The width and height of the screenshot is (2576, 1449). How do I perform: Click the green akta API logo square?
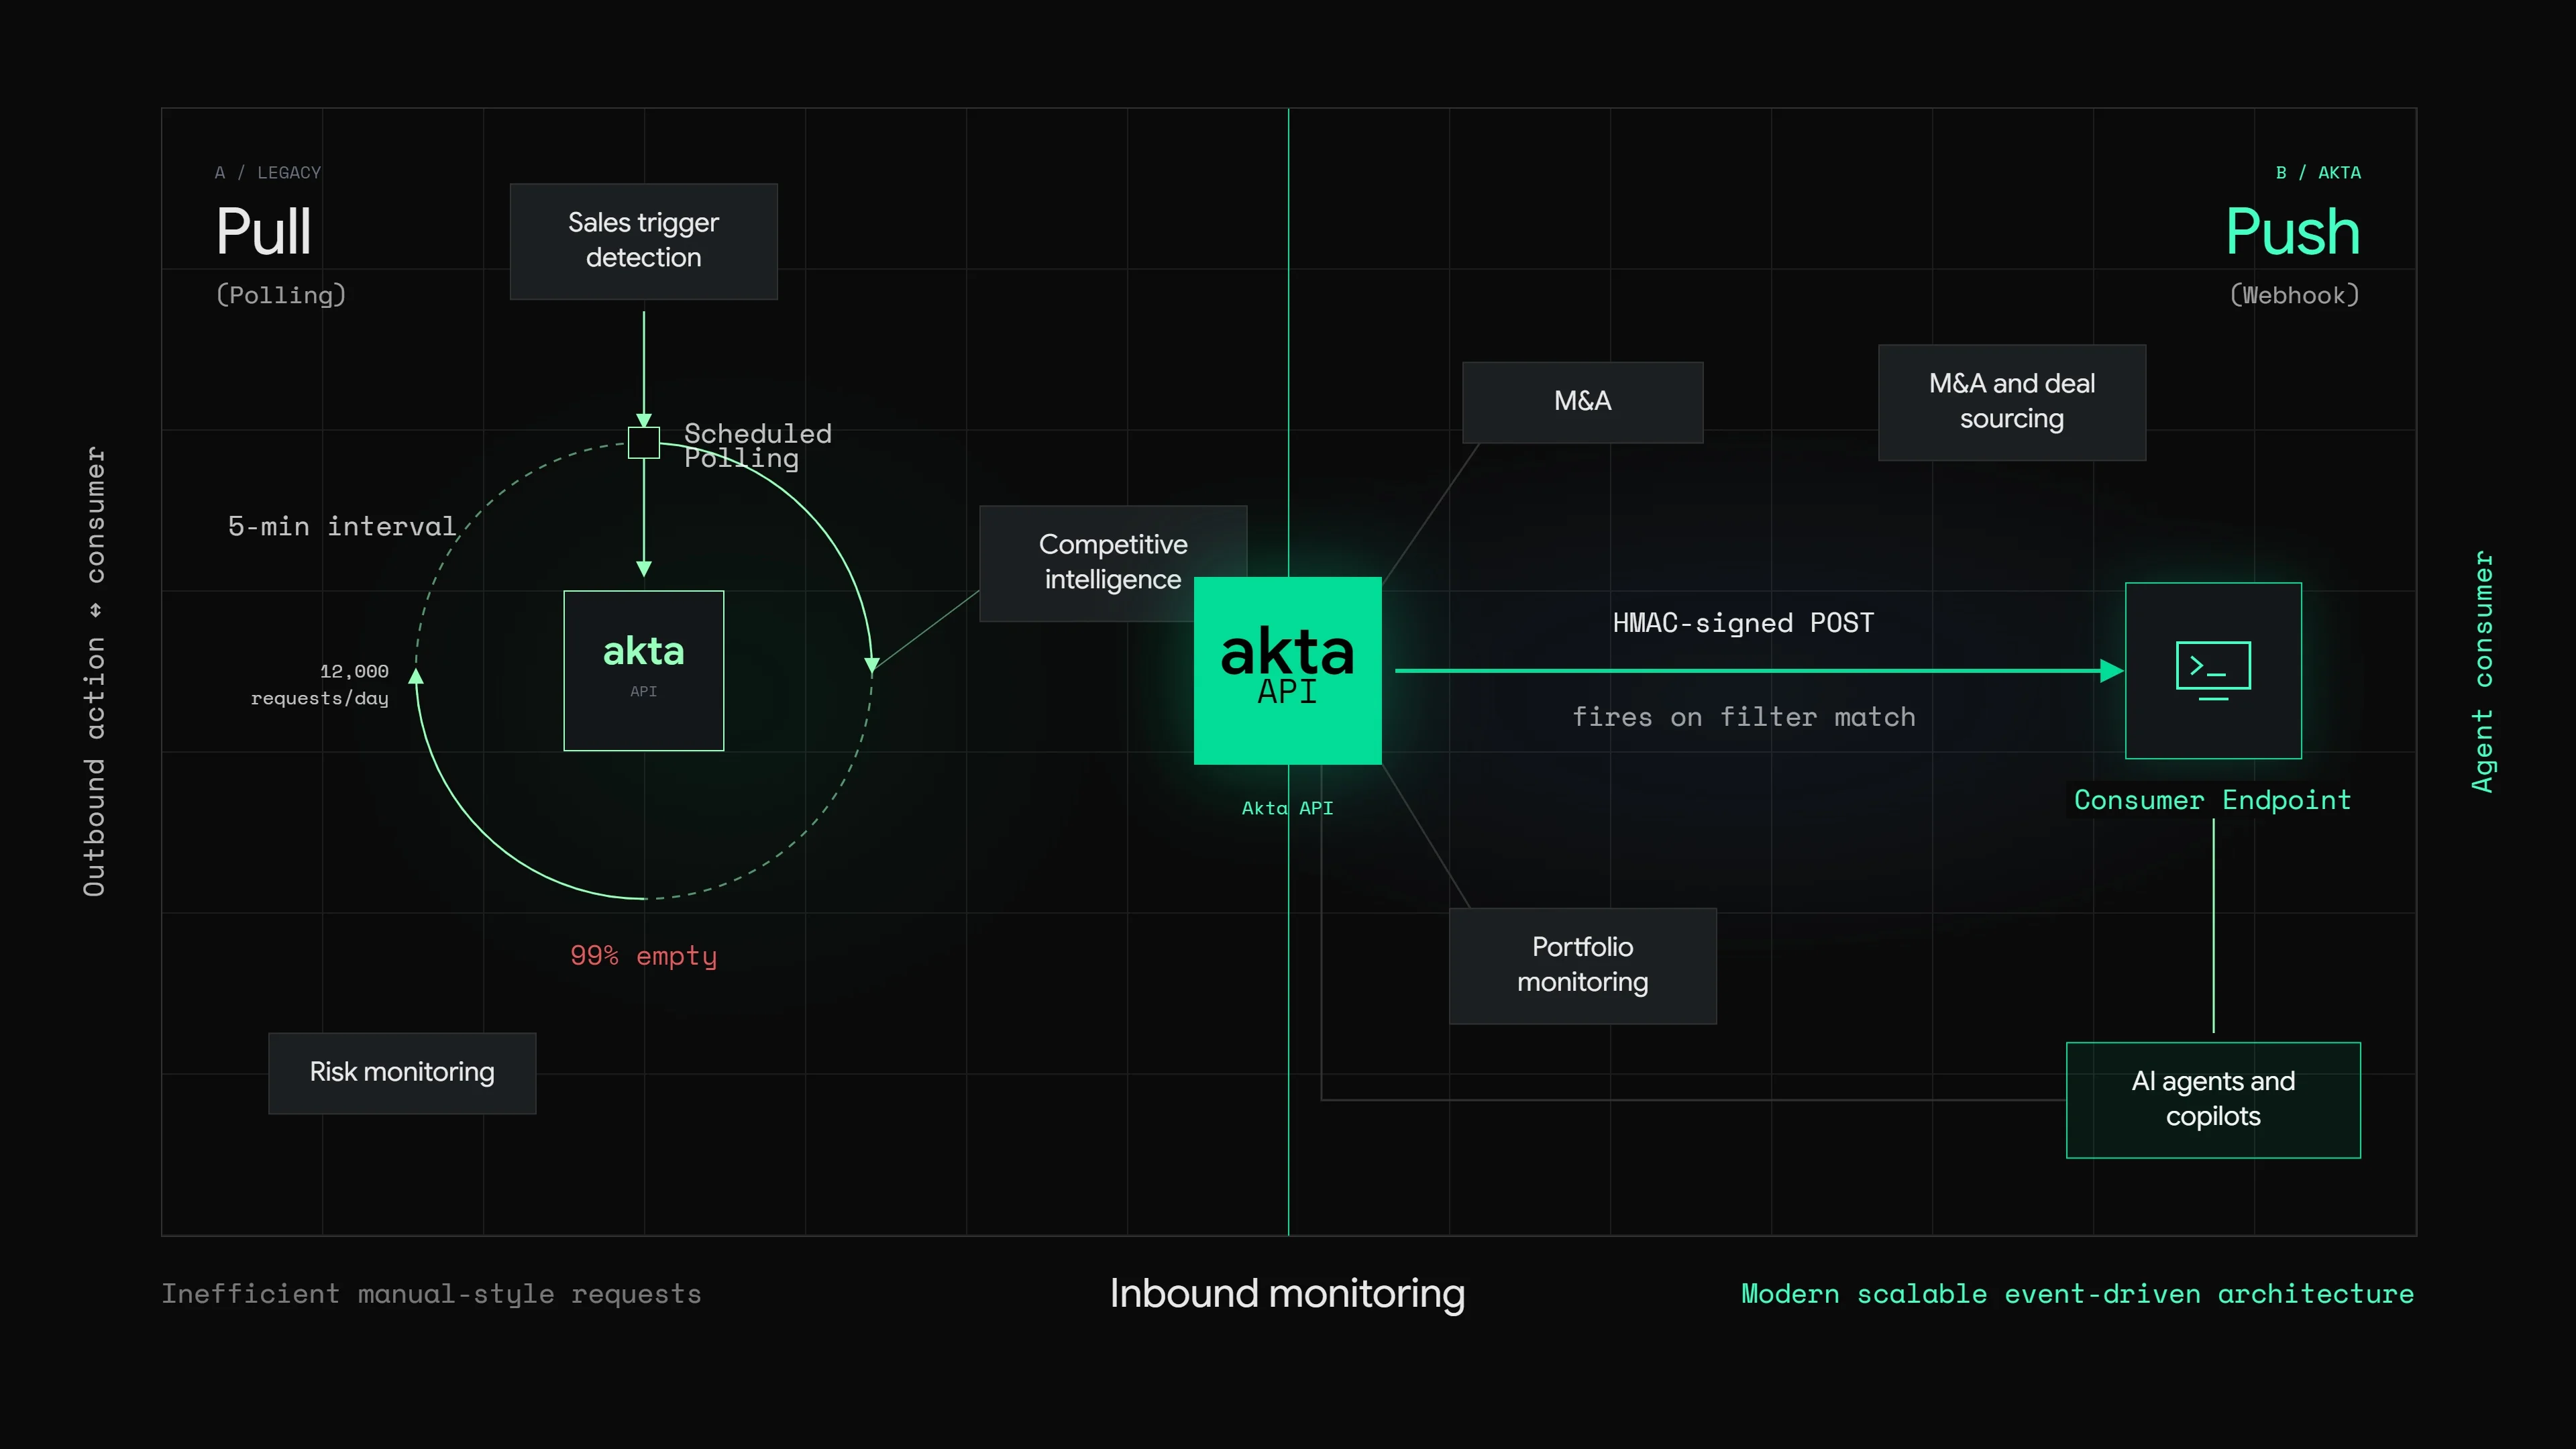(1288, 671)
